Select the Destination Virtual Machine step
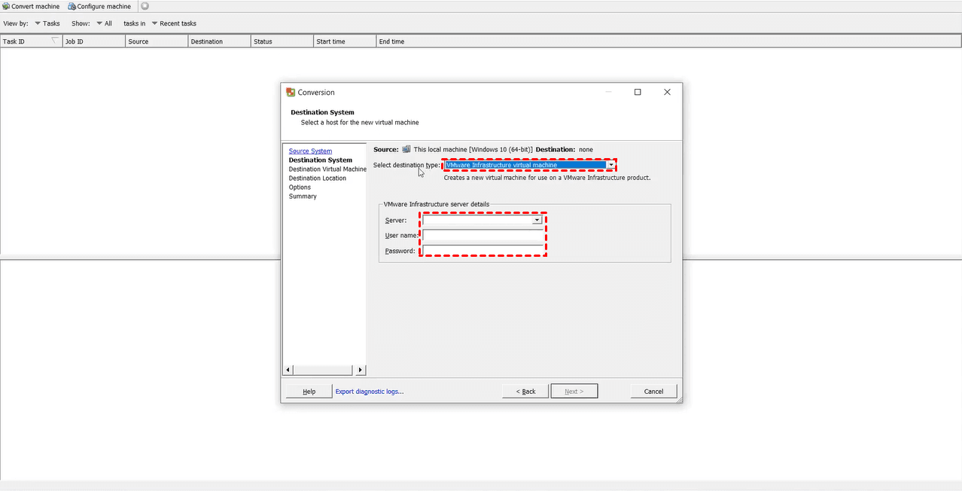Image resolution: width=962 pixels, height=491 pixels. point(327,169)
